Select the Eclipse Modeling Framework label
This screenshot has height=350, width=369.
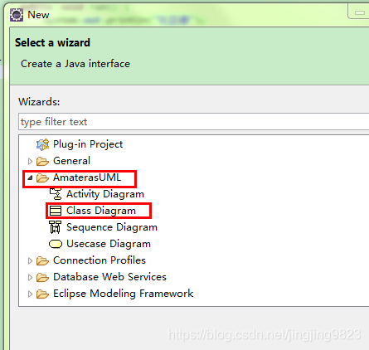click(124, 294)
